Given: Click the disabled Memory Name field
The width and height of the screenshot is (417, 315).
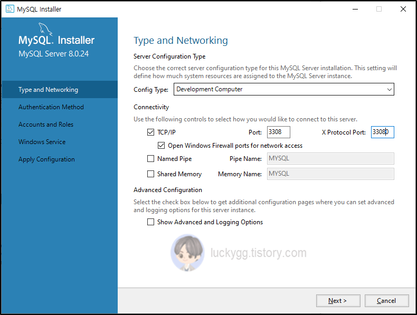Looking at the screenshot, I should tap(330, 174).
